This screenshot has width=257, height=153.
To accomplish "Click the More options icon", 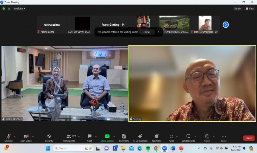I will pyautogui.click(x=224, y=136).
